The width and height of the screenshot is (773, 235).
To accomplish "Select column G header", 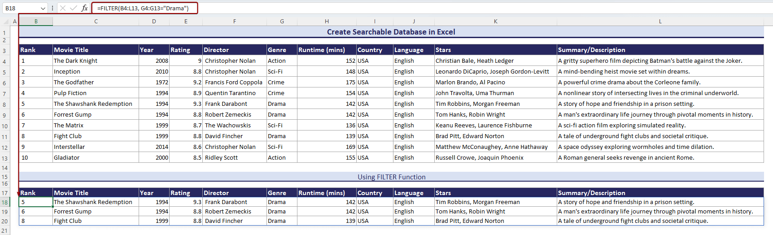I will tap(282, 22).
